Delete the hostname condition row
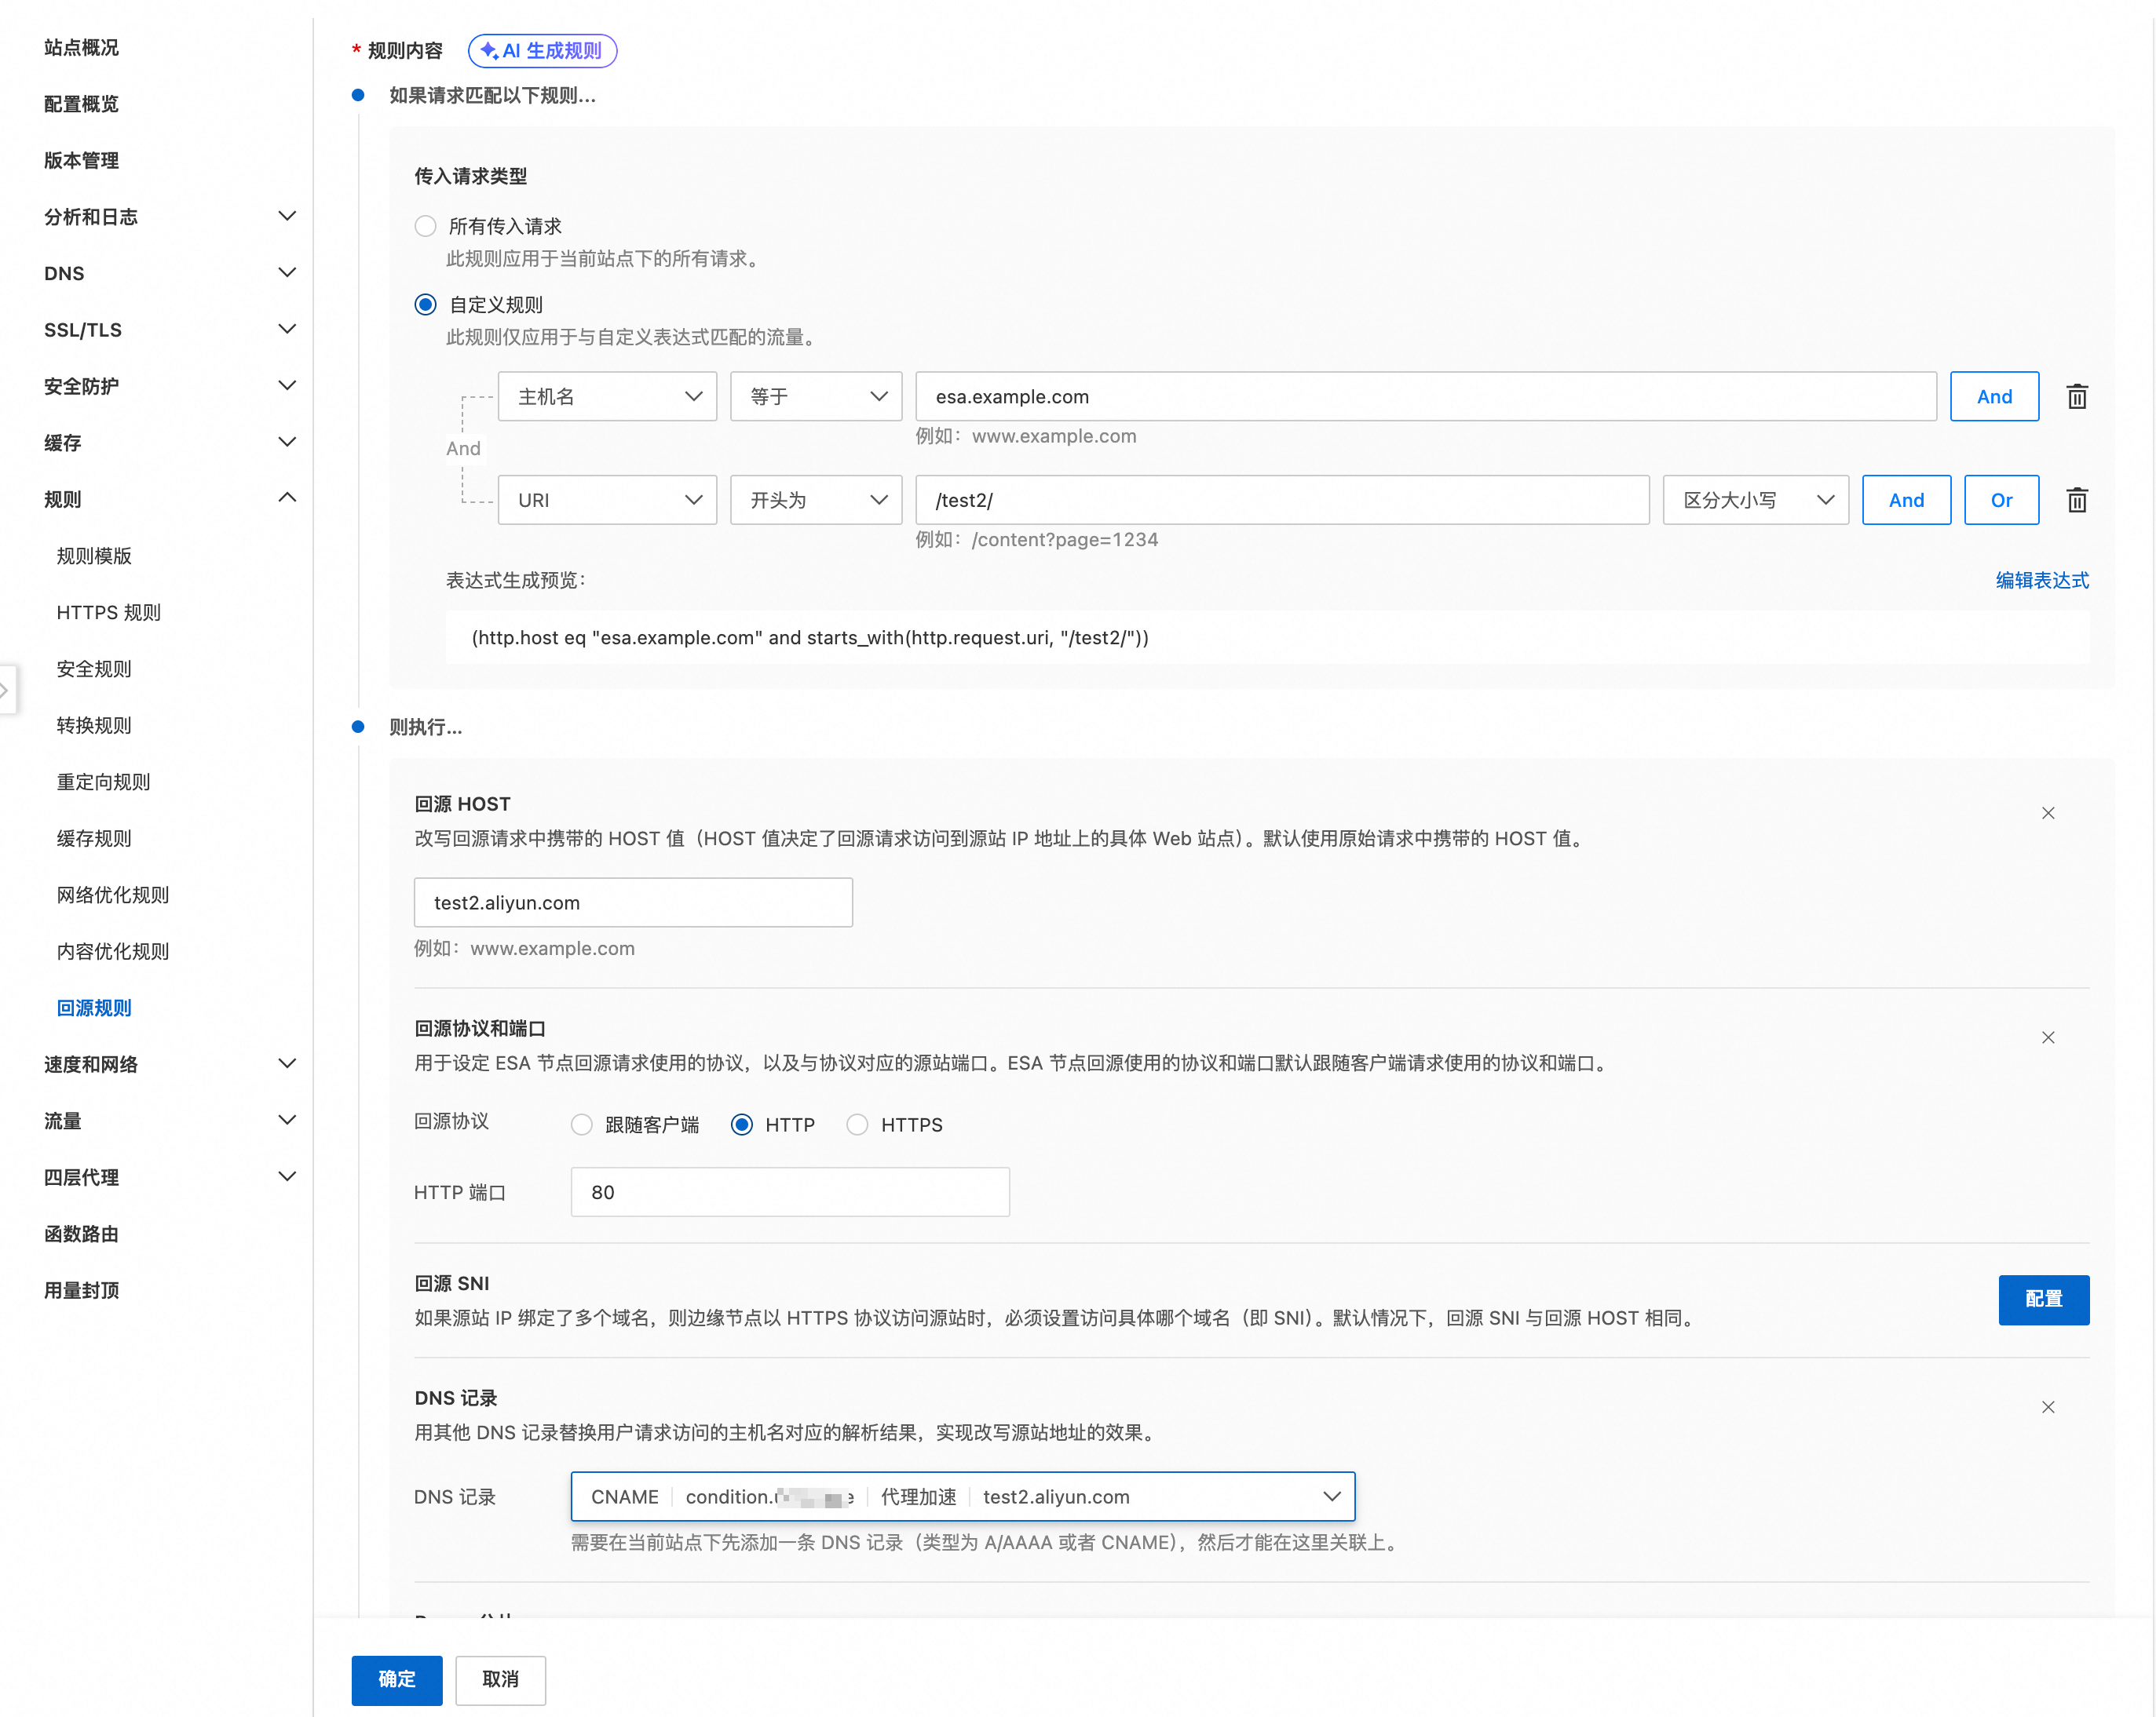The height and width of the screenshot is (1717, 2156). pos(2076,397)
